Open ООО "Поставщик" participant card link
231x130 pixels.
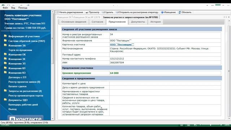click(122, 44)
